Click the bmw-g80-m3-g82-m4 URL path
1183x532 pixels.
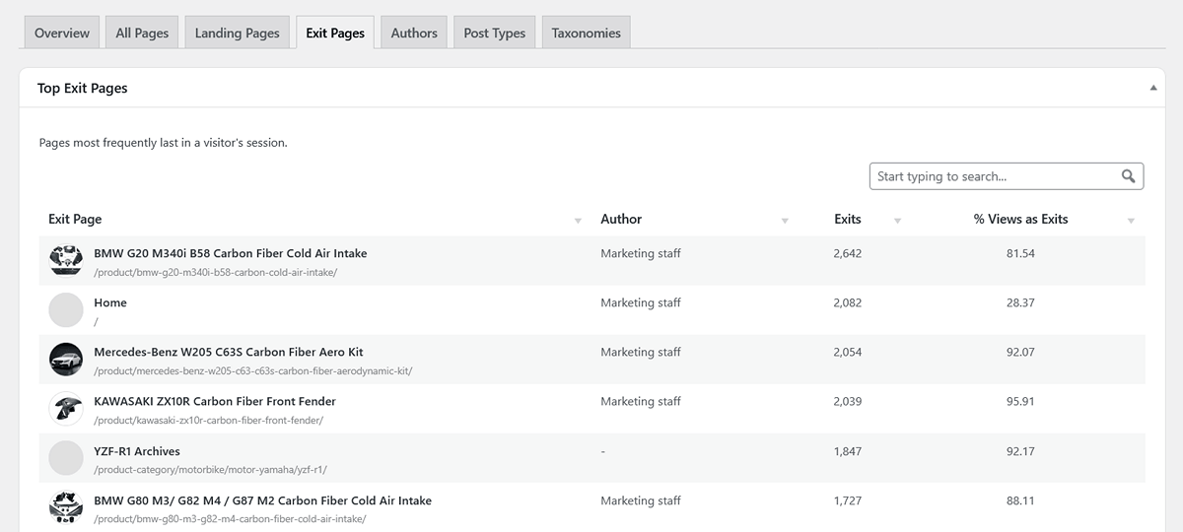pos(230,519)
